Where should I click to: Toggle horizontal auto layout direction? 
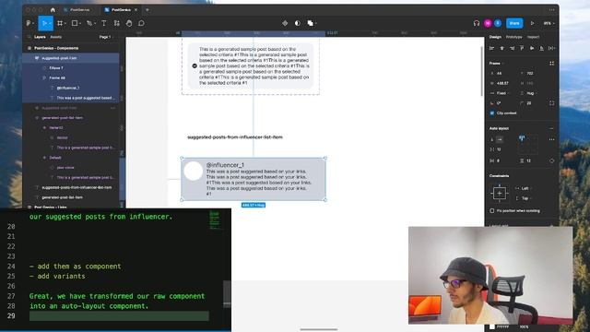coord(500,139)
